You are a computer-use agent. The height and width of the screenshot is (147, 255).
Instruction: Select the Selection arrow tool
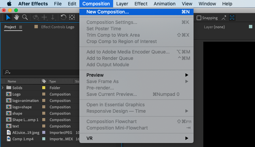coord(8,17)
